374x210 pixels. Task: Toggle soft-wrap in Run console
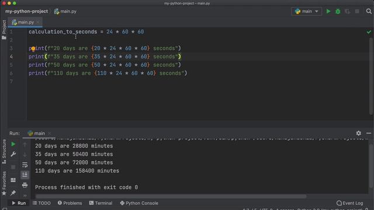pos(25,164)
